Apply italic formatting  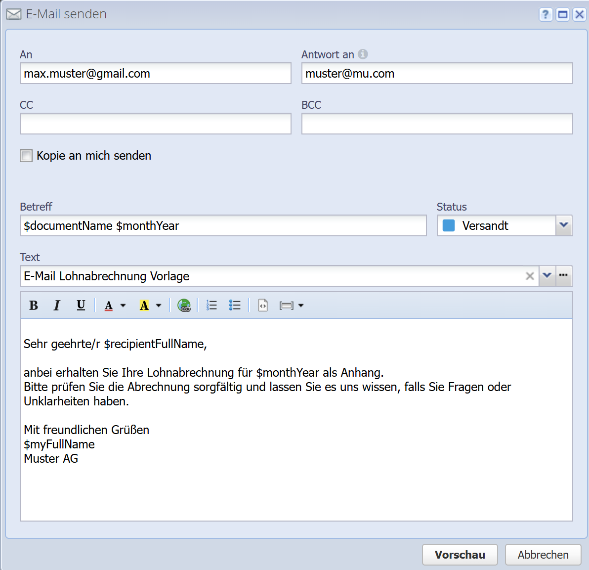point(57,306)
